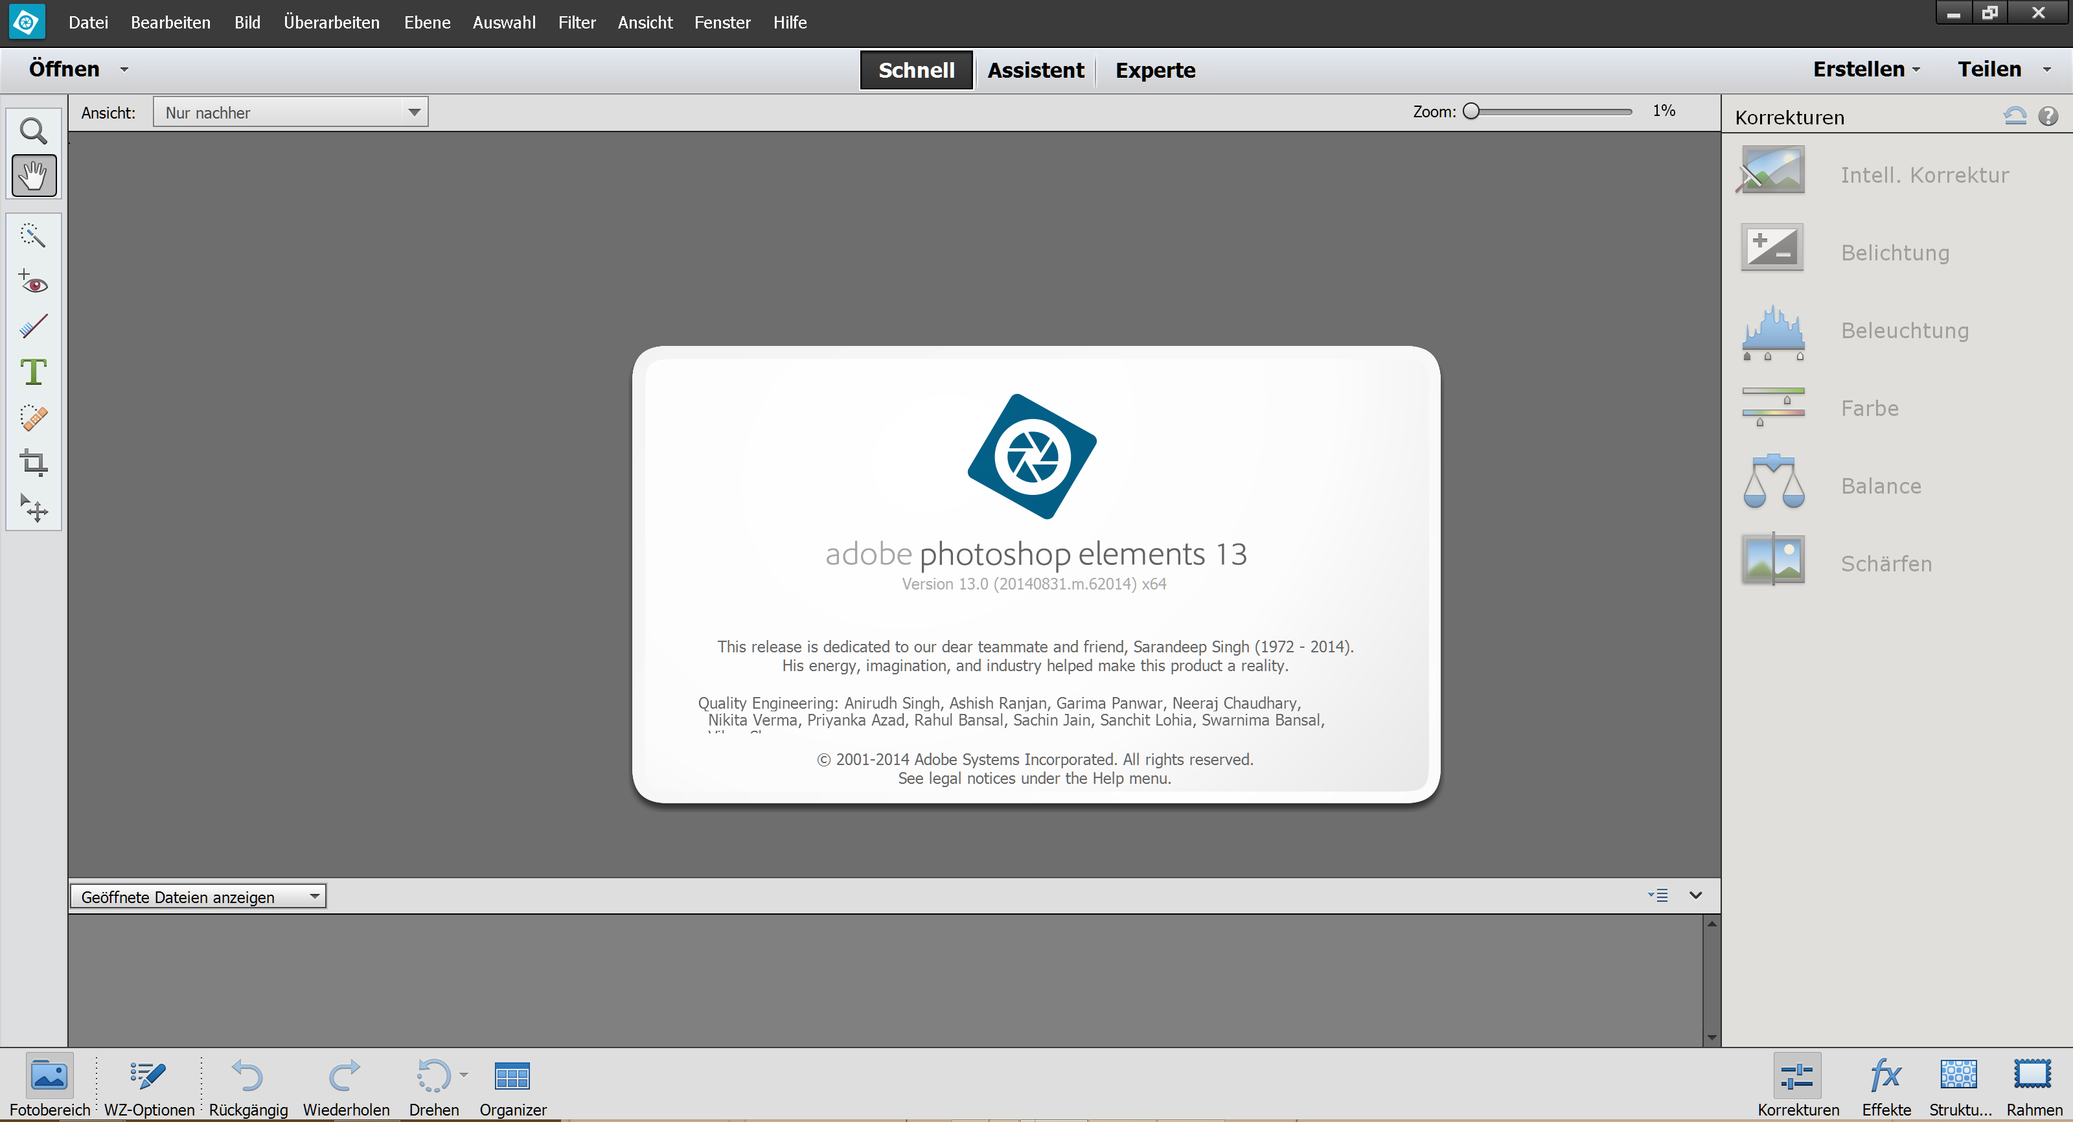Select the Hand tool
Image resolution: width=2073 pixels, height=1122 pixels.
click(34, 176)
